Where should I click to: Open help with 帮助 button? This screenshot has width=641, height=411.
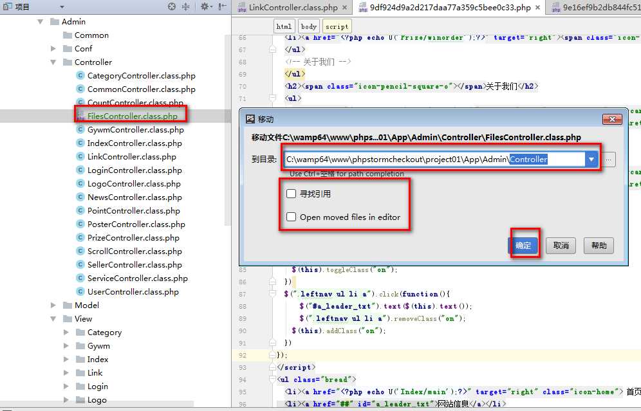(599, 245)
